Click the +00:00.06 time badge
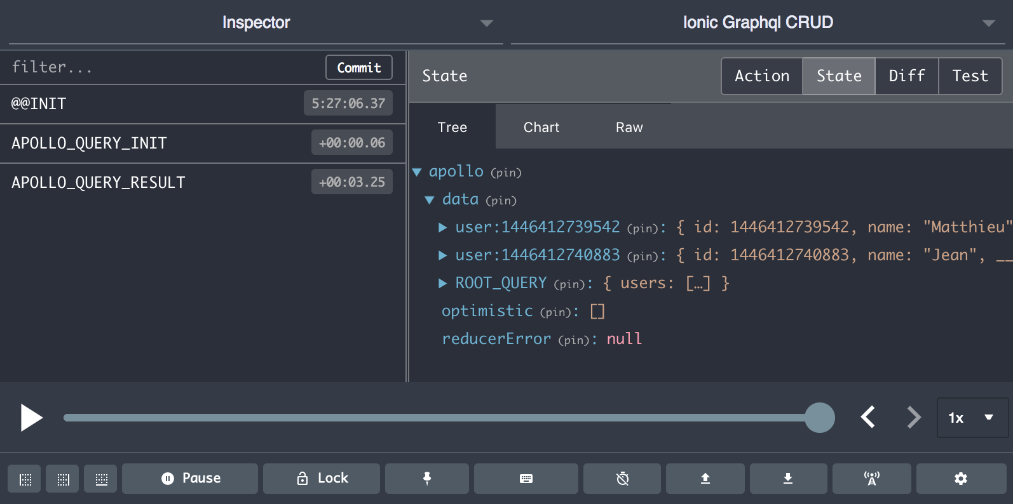 pos(352,143)
